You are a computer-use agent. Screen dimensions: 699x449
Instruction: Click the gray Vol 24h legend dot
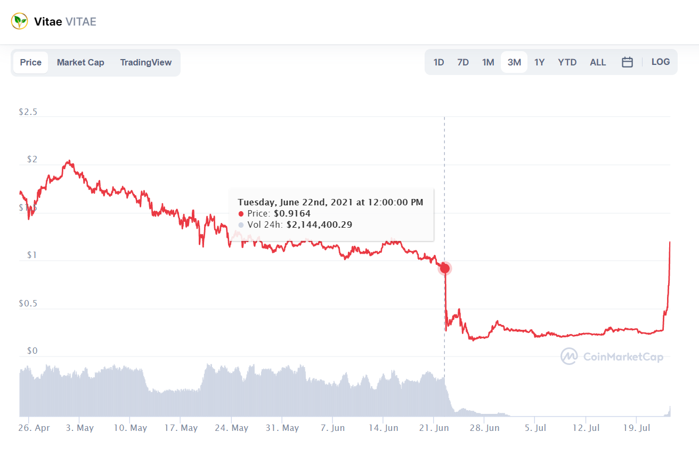click(x=241, y=225)
